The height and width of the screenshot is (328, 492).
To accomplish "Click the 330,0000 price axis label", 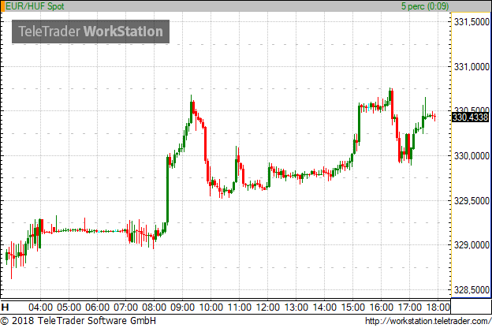I will 471,156.
